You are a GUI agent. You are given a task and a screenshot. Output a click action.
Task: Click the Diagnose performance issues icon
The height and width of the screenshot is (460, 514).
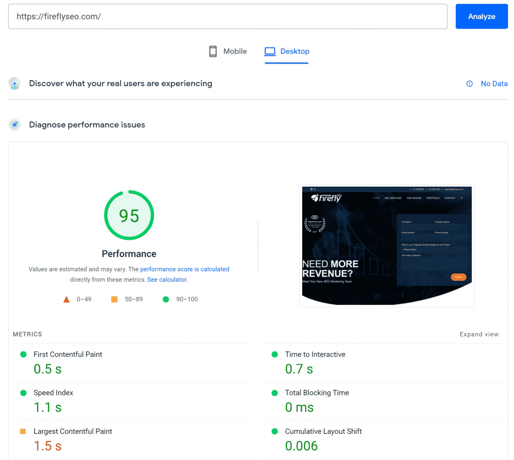coord(15,125)
